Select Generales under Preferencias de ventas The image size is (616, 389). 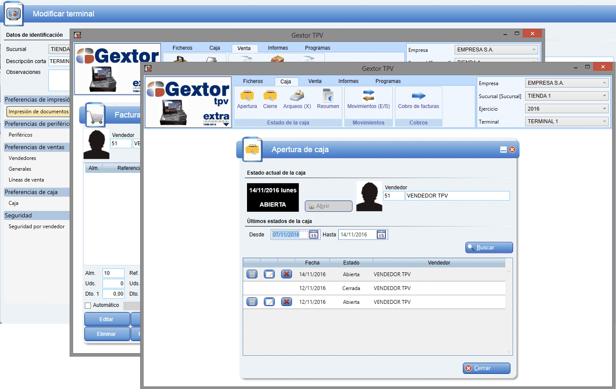20,169
